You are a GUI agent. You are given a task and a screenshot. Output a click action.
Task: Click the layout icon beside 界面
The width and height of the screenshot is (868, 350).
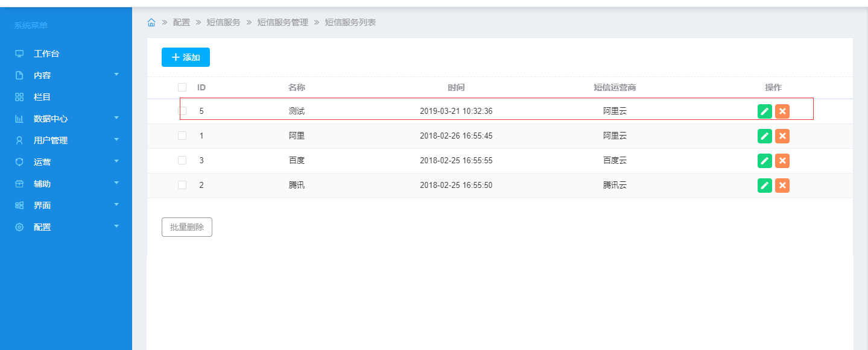tap(19, 205)
